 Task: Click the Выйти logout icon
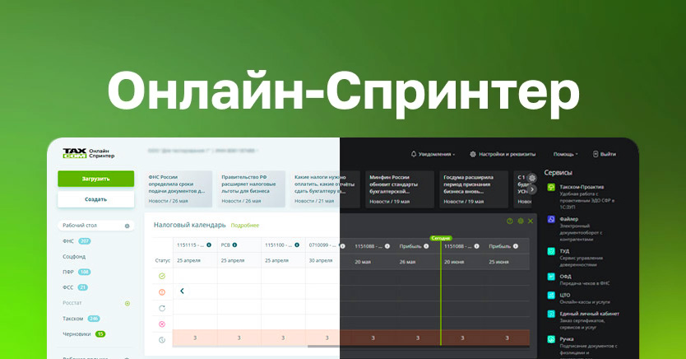point(596,154)
